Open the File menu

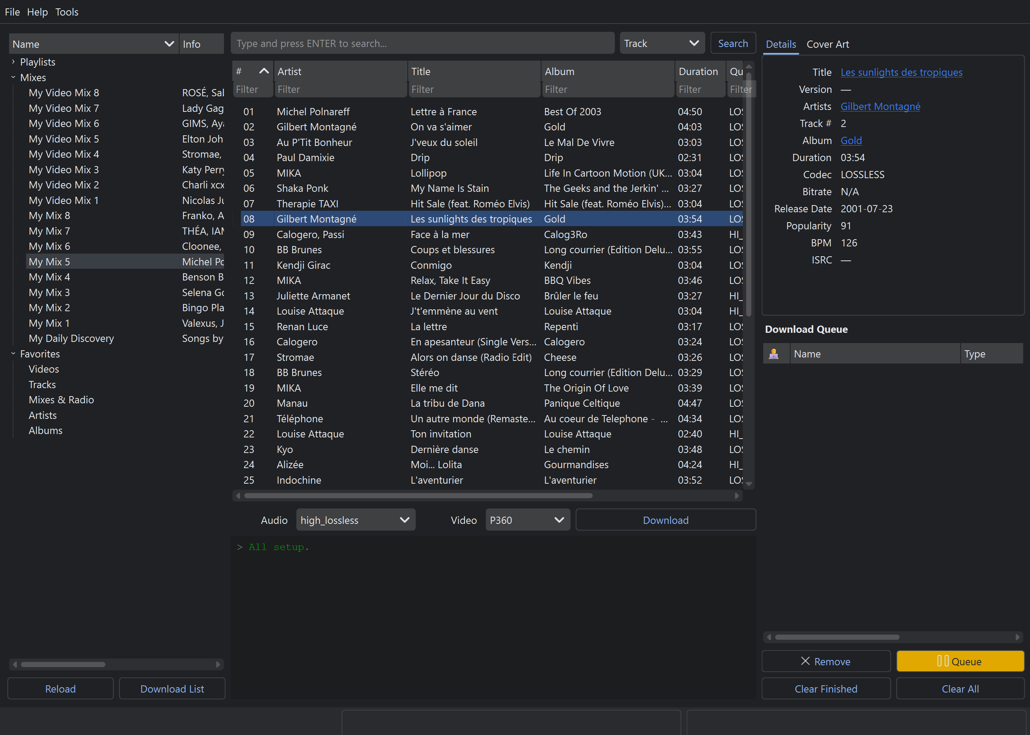click(12, 12)
